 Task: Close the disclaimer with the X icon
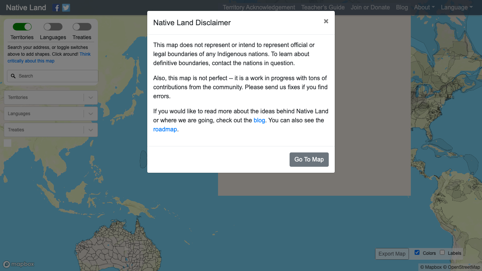[x=326, y=21]
